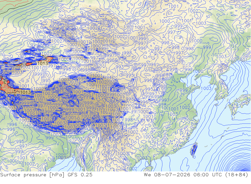Click the '08-07-2026' date in the caption

tap(172, 175)
